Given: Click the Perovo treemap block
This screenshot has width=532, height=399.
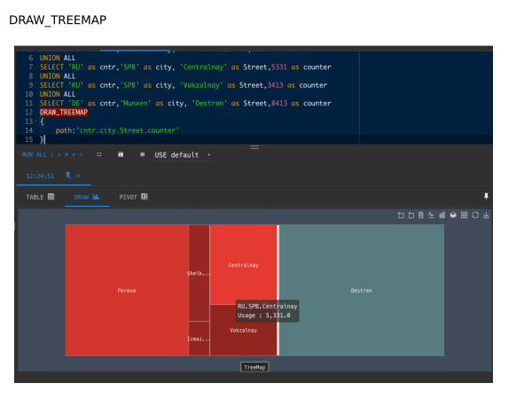Looking at the screenshot, I should 127,290.
